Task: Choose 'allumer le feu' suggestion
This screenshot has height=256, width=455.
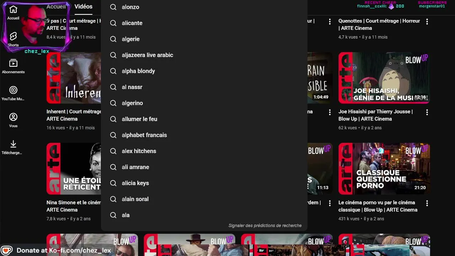Action: (x=204, y=119)
